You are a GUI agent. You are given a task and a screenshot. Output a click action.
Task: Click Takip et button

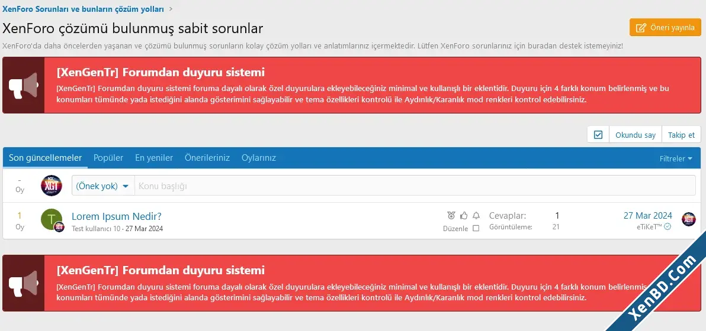pyautogui.click(x=681, y=135)
